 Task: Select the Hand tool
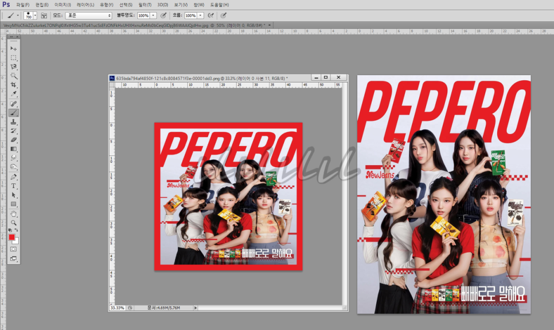13,214
